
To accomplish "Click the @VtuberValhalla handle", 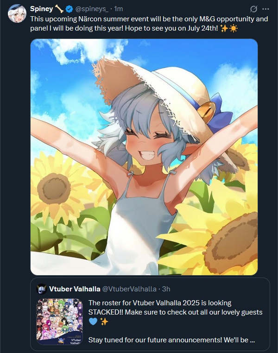I will click(129, 289).
